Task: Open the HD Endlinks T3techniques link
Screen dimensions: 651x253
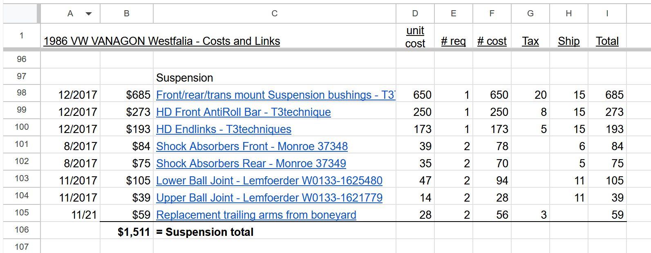Action: tap(224, 129)
